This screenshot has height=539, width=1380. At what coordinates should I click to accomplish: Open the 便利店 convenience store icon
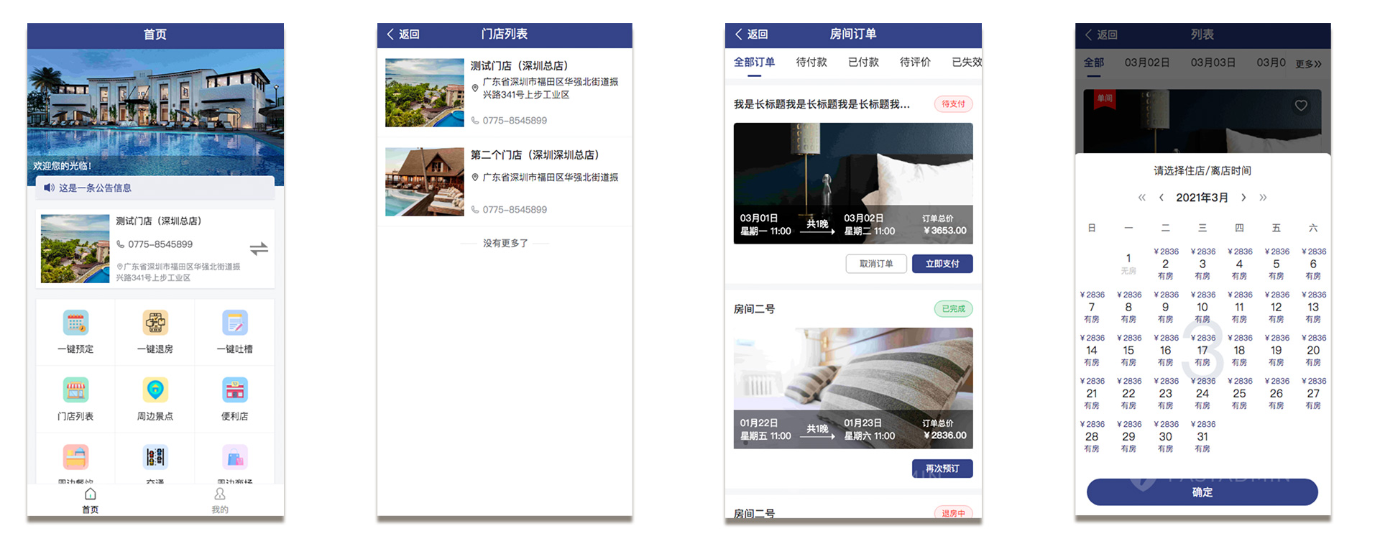235,390
